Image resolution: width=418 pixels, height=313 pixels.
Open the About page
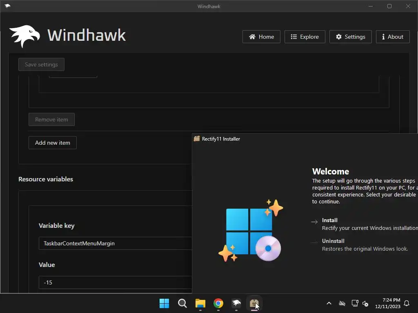pos(393,37)
